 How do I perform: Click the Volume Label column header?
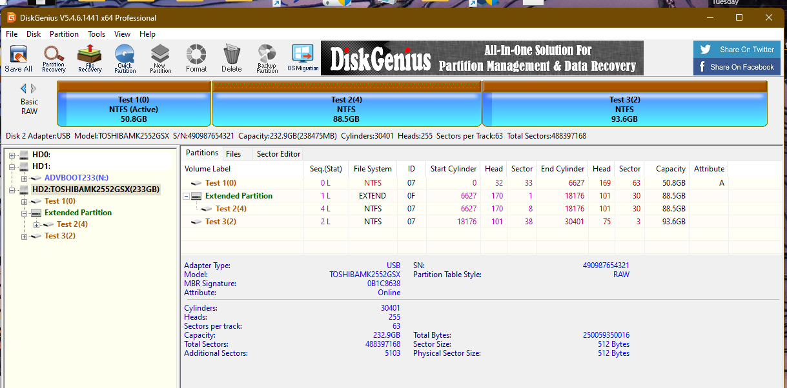[242, 169]
